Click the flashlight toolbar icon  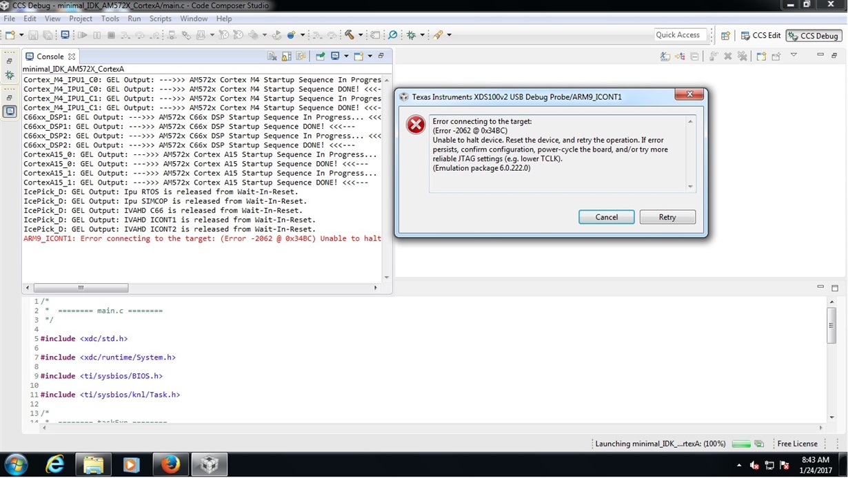pos(438,34)
